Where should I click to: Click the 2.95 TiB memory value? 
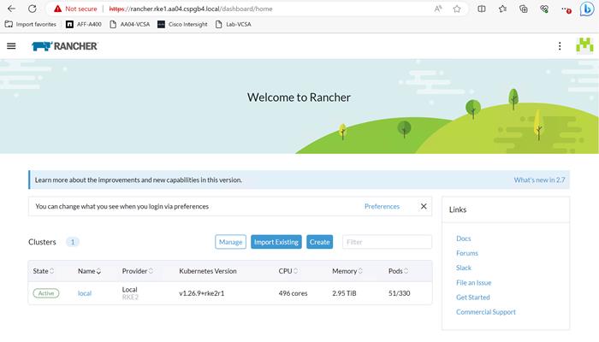[344, 293]
